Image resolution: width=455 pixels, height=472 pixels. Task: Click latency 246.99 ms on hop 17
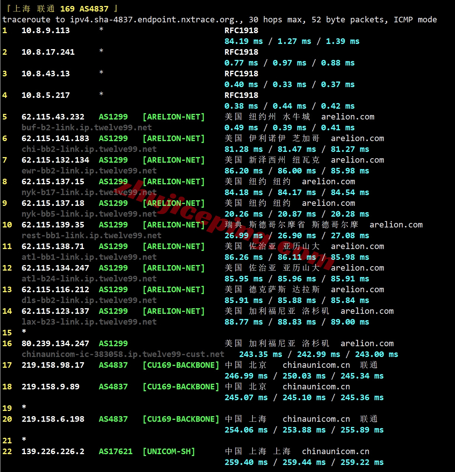tap(246, 376)
